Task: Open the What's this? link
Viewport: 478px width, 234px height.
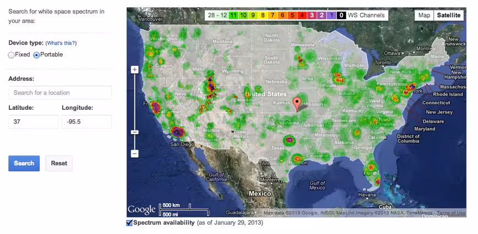Action: pyautogui.click(x=62, y=43)
